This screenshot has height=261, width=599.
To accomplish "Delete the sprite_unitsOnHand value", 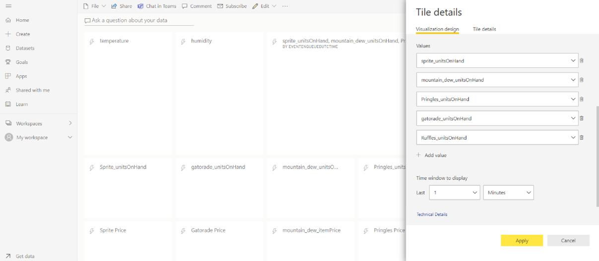I will [x=582, y=60].
